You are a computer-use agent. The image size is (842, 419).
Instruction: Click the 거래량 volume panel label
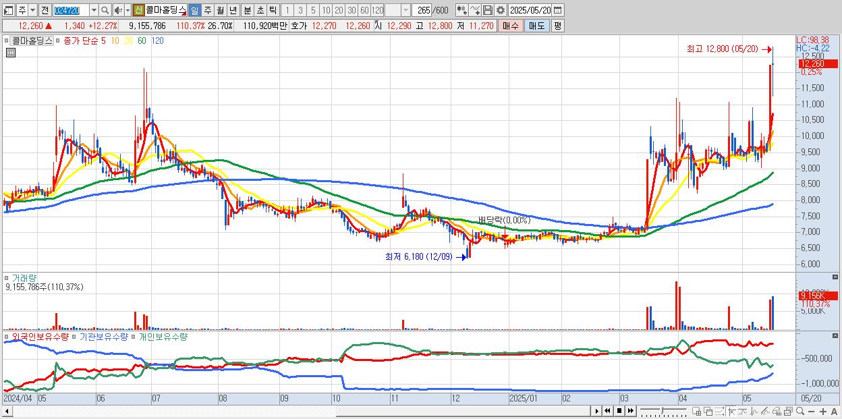(25, 277)
